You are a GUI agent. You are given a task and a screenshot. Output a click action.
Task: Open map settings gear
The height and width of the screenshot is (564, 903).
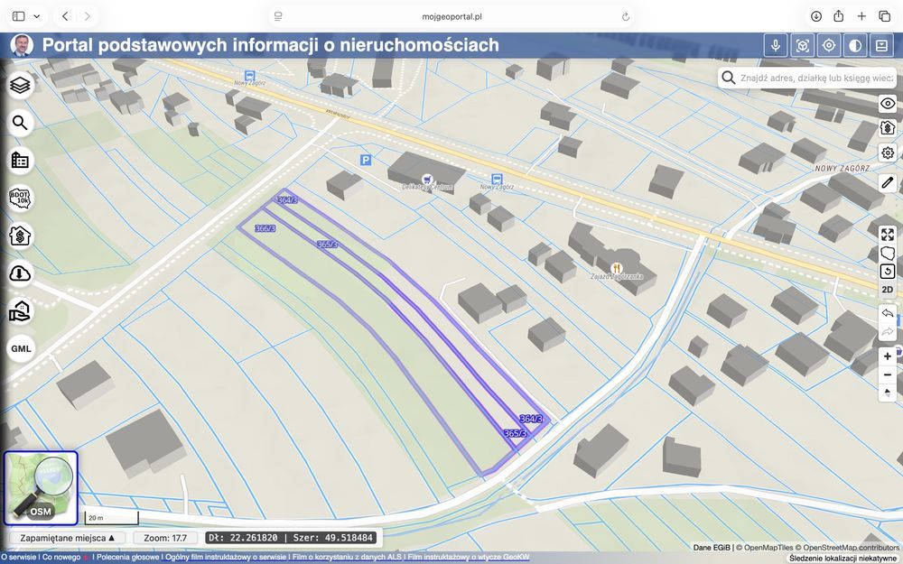click(888, 153)
